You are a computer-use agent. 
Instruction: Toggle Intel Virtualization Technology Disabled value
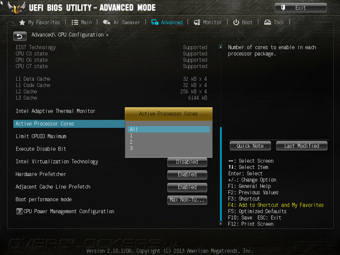click(x=187, y=162)
